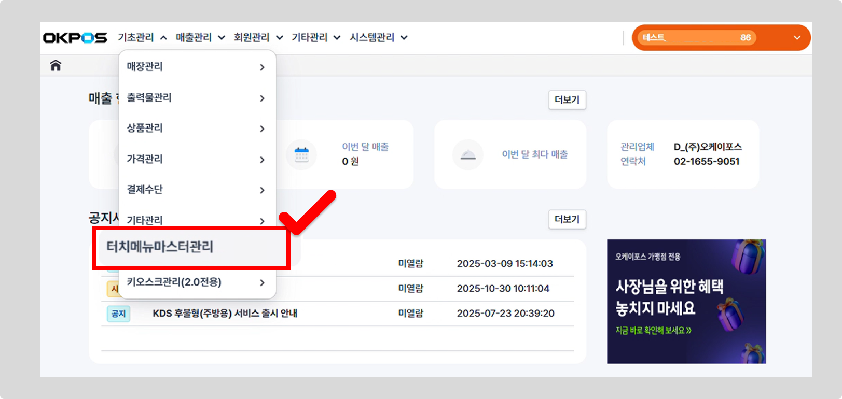Screen dimensions: 842x399
Task: Click the calendar icon for 이번 달 매출
Action: [x=301, y=154]
